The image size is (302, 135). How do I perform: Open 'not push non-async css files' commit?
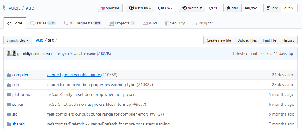pos(89,104)
